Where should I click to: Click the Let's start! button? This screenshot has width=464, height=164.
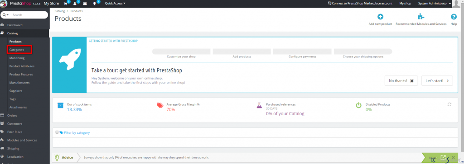pos(437,80)
